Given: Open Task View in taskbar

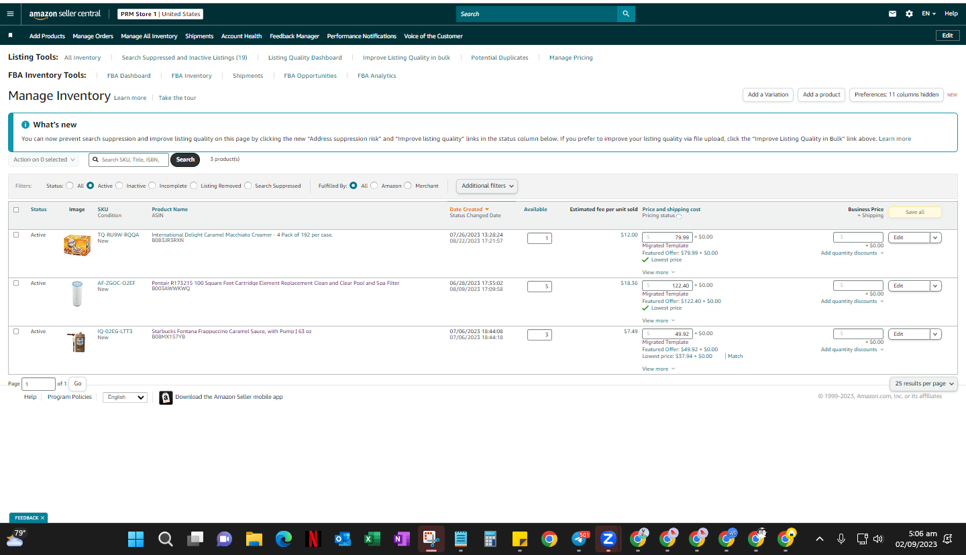Looking at the screenshot, I should (195, 539).
